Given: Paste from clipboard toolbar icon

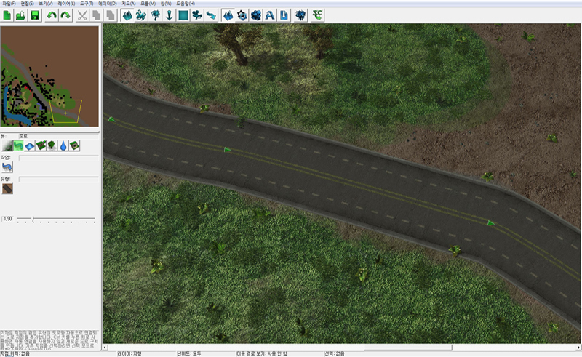Looking at the screenshot, I should [x=111, y=15].
